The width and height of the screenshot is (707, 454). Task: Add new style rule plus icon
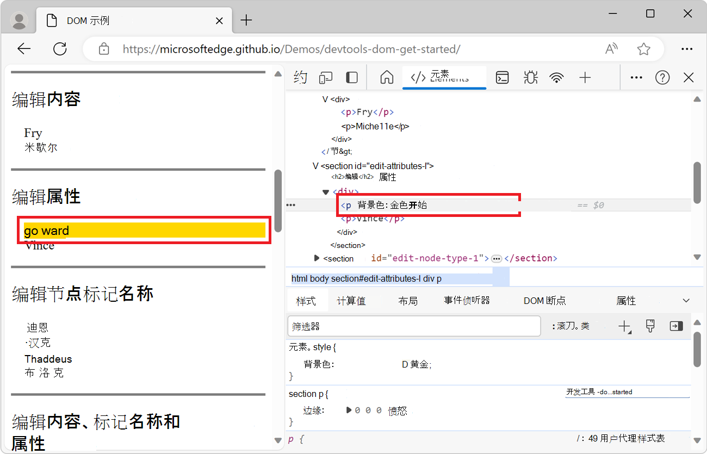(624, 326)
